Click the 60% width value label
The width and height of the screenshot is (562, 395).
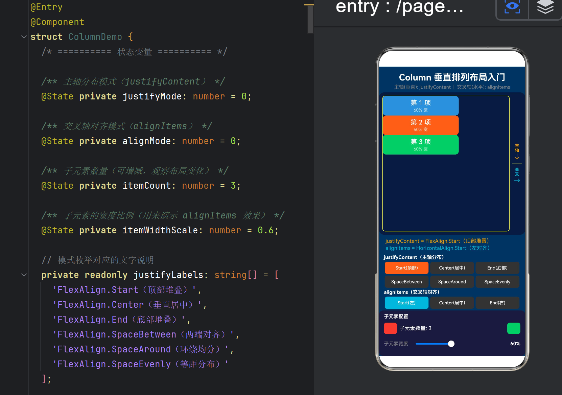[x=515, y=344]
